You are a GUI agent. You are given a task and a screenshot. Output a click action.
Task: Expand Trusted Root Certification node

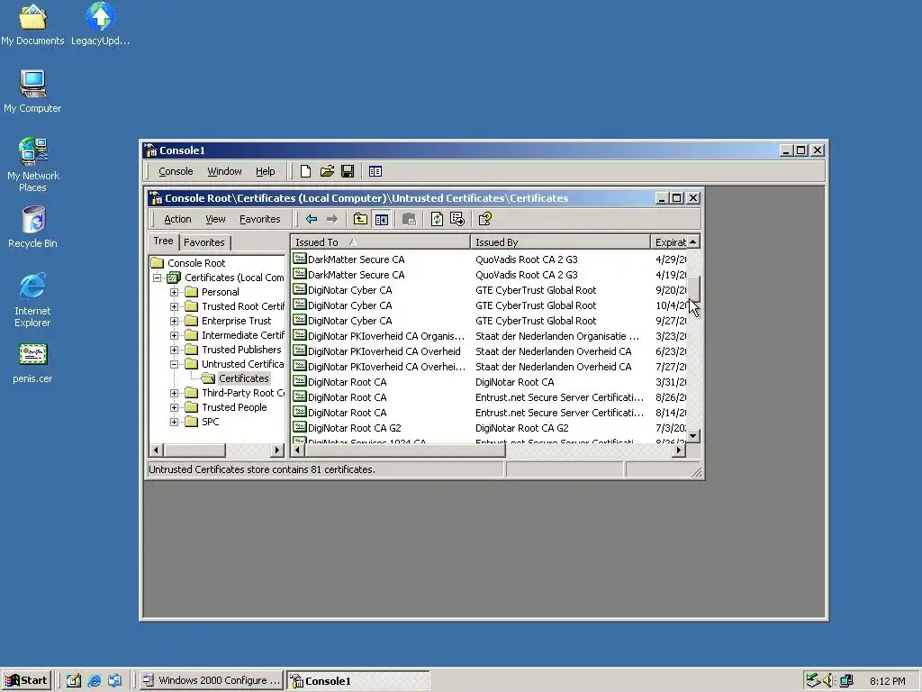pos(174,306)
